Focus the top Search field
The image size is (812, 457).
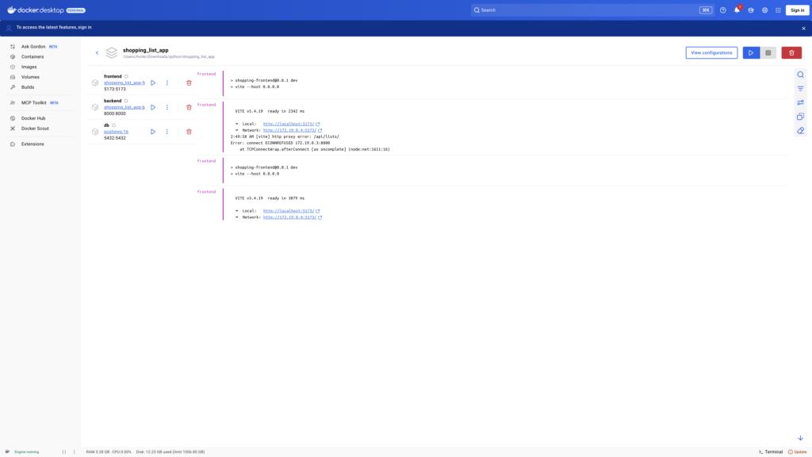coord(592,10)
